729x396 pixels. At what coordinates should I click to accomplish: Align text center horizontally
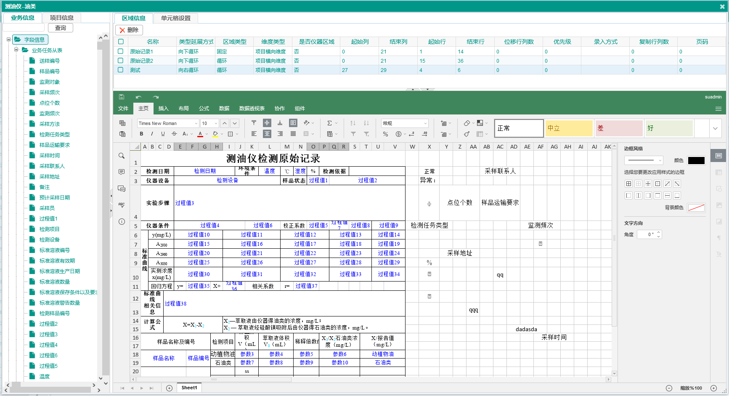(x=267, y=134)
